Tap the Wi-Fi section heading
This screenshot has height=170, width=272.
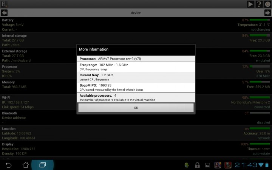[6, 98]
